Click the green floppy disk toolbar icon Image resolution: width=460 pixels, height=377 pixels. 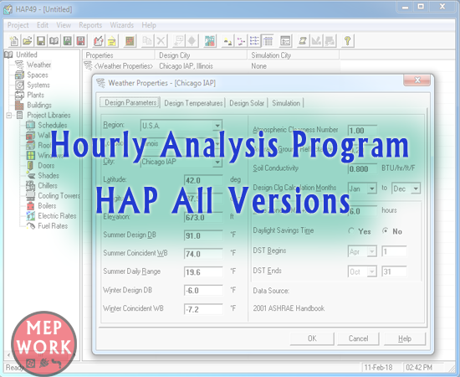[68, 41]
